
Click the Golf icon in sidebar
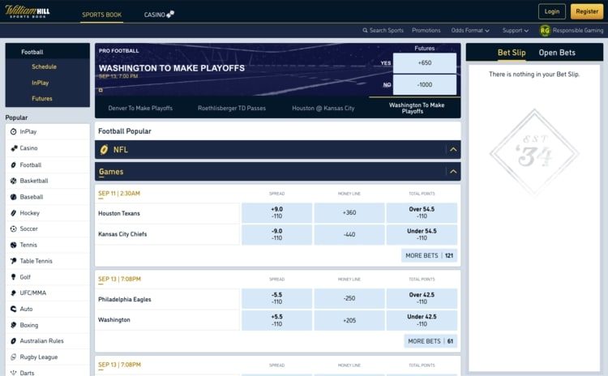(13, 277)
